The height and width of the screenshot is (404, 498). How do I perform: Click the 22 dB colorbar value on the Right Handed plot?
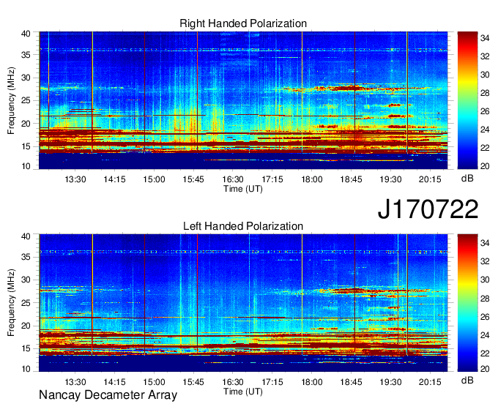[x=485, y=148]
